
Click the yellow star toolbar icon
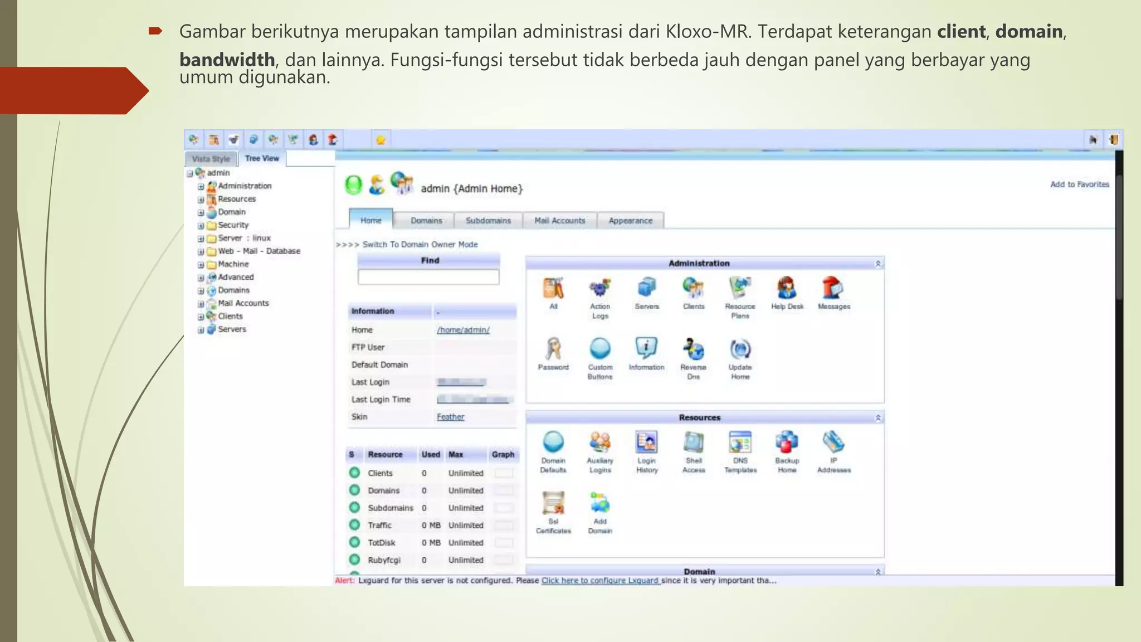(x=381, y=140)
